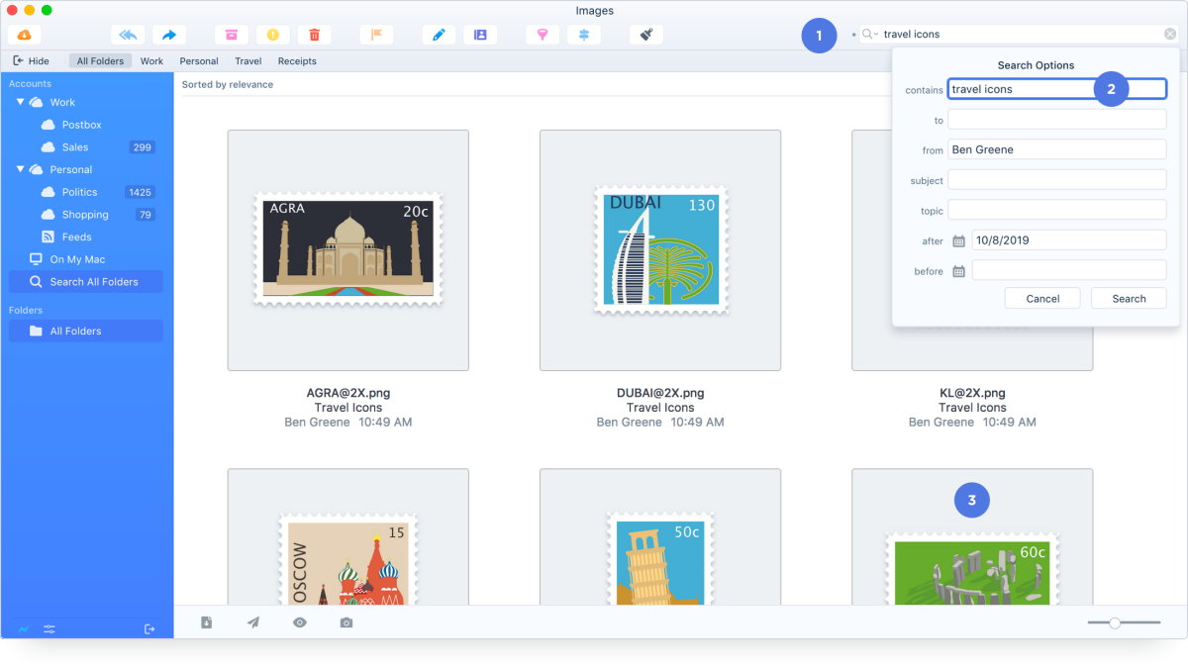Click the paper plane send icon
The width and height of the screenshot is (1188, 669).
(x=253, y=622)
